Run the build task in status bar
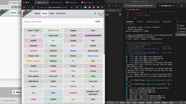186x104 pixels. (x=134, y=103)
